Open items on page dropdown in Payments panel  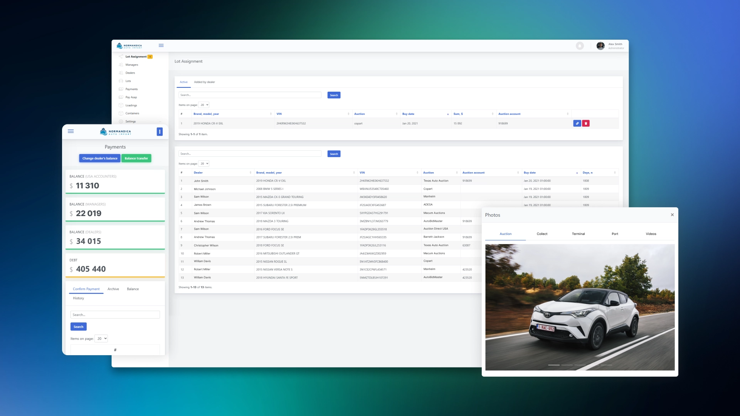pyautogui.click(x=101, y=339)
